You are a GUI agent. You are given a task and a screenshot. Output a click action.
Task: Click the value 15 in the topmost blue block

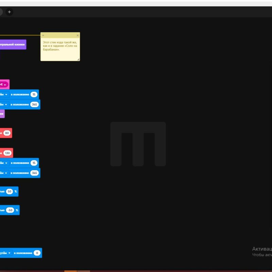click(x=34, y=94)
